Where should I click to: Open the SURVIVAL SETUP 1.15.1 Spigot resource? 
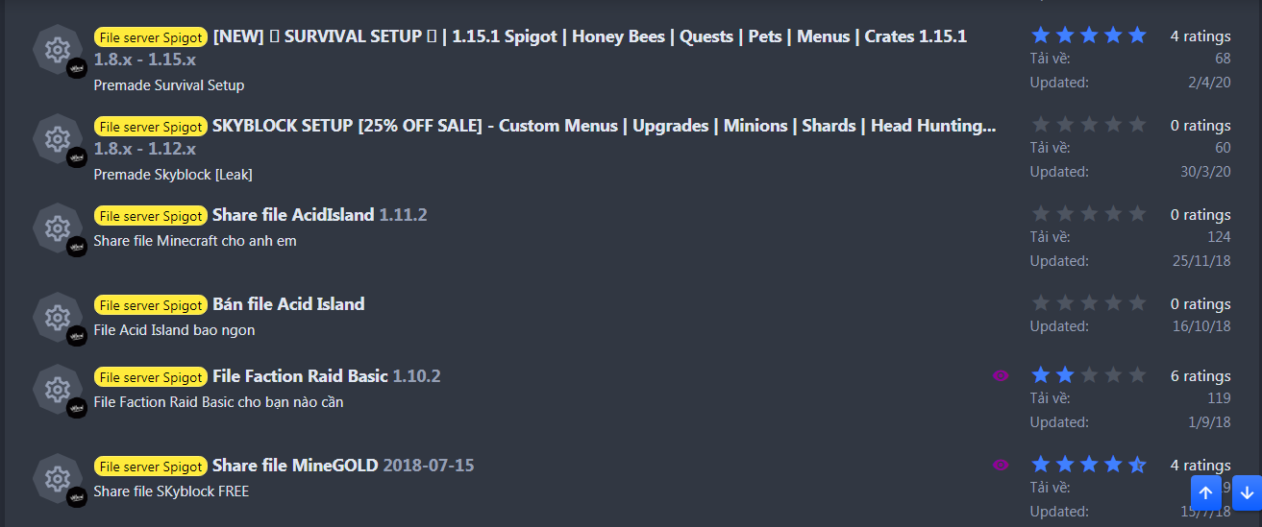588,36
